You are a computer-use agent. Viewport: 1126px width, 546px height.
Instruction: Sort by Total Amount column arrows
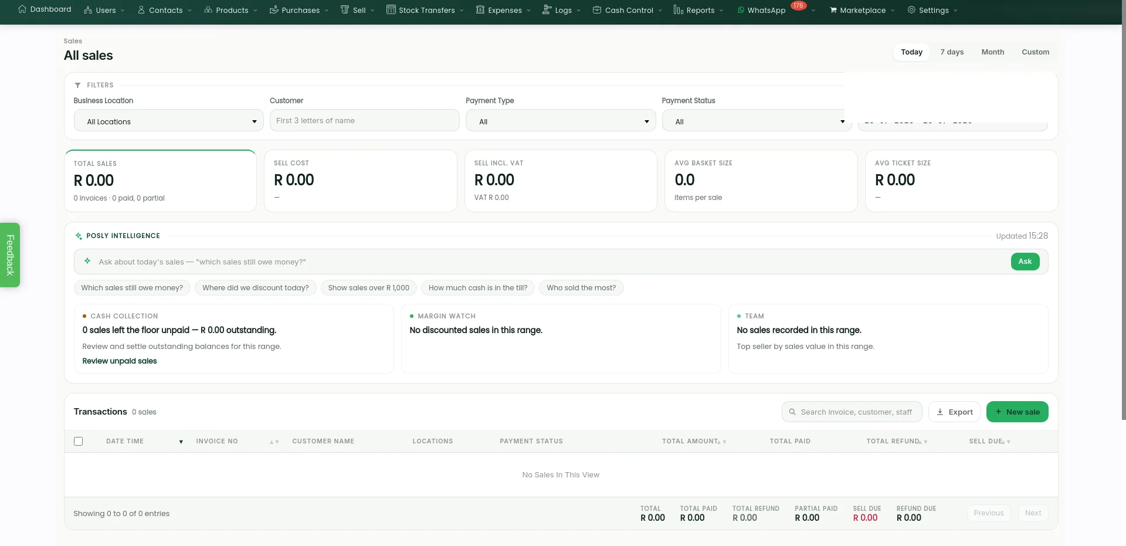pyautogui.click(x=722, y=442)
